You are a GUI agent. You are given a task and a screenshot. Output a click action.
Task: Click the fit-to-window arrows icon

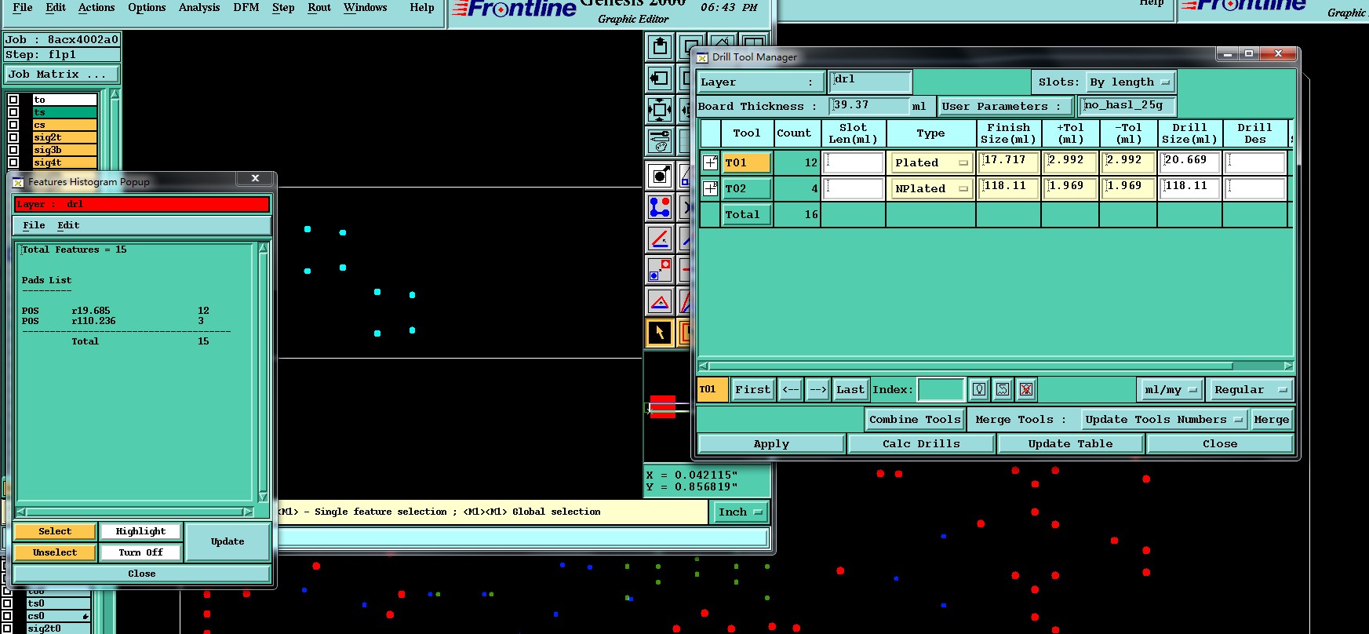(x=660, y=110)
